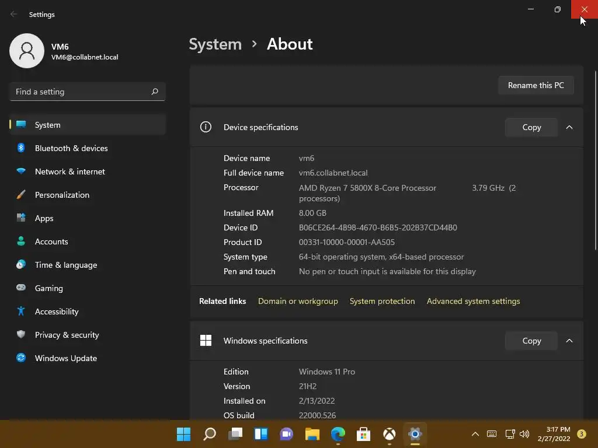Open Advanced system settings link
598x448 pixels.
(473, 302)
